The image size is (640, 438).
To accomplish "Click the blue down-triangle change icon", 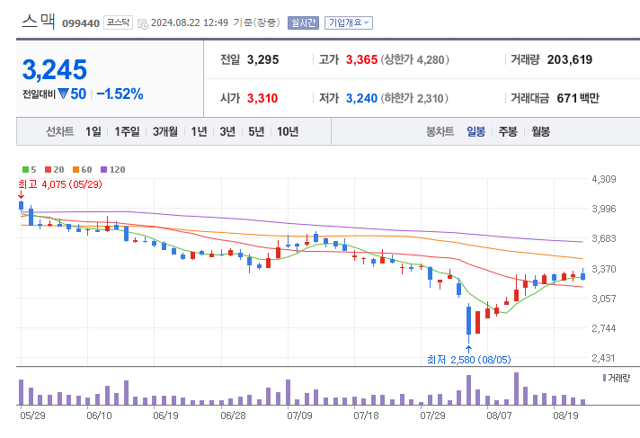I will tap(63, 94).
